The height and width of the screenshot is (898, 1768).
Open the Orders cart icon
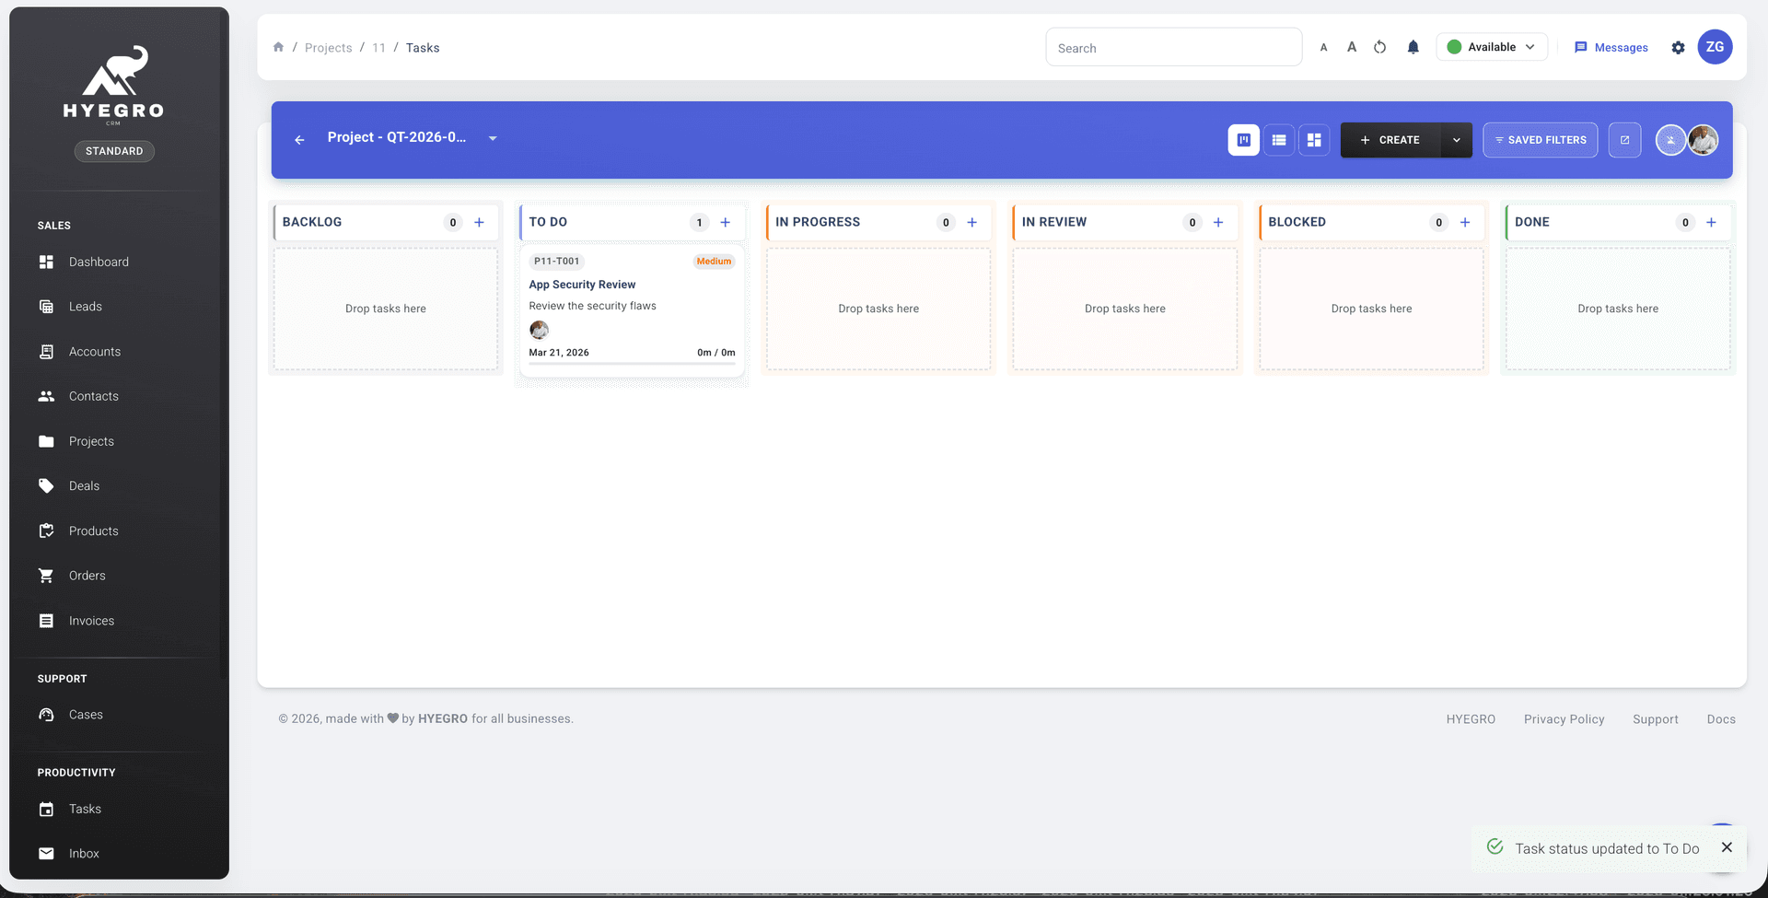pos(47,575)
